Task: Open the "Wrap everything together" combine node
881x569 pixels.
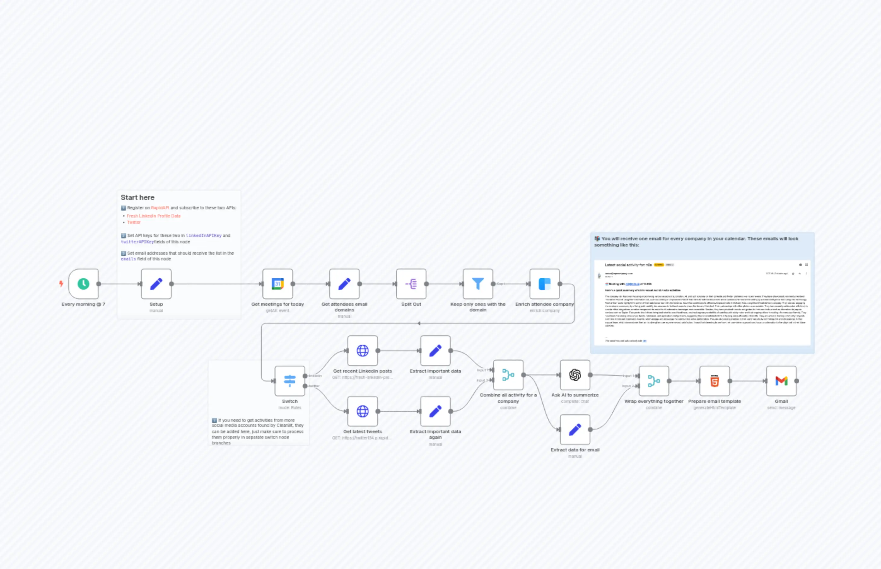Action: (654, 380)
